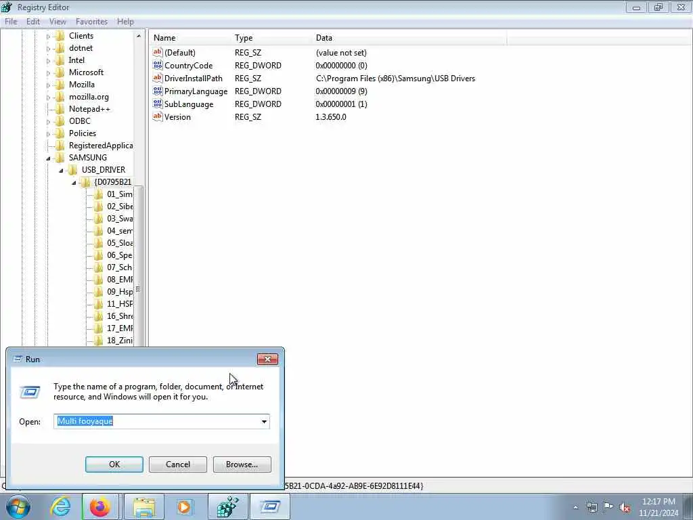Click the Action Center flag tray icon
The image size is (693, 520).
(608, 507)
